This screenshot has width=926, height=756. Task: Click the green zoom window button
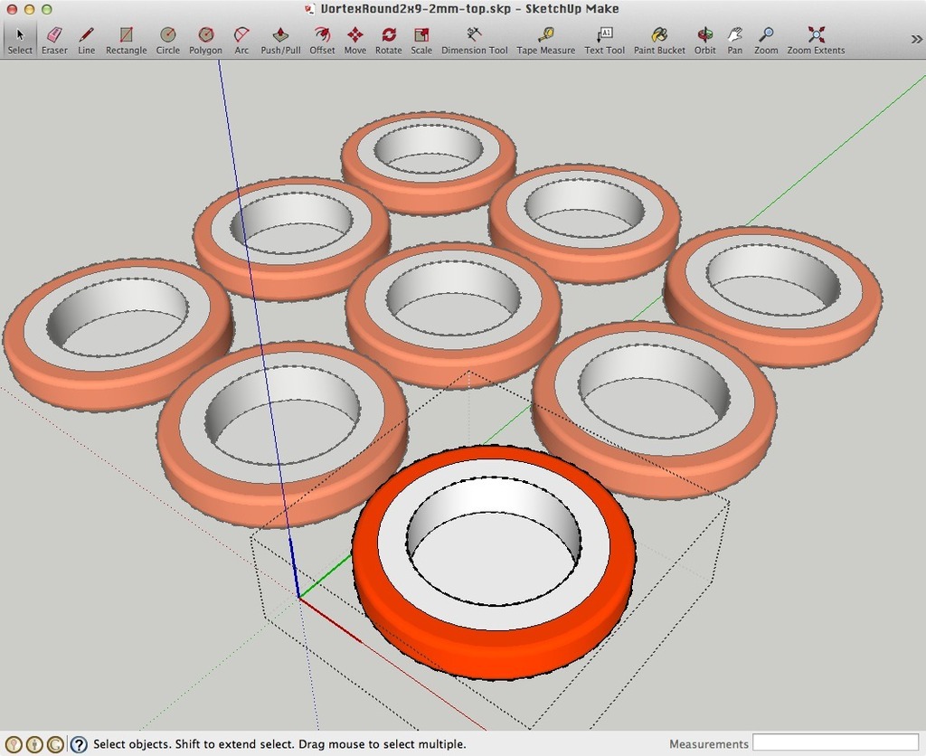[47, 9]
